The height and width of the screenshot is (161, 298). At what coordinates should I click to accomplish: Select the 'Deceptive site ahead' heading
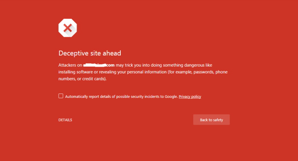click(90, 53)
